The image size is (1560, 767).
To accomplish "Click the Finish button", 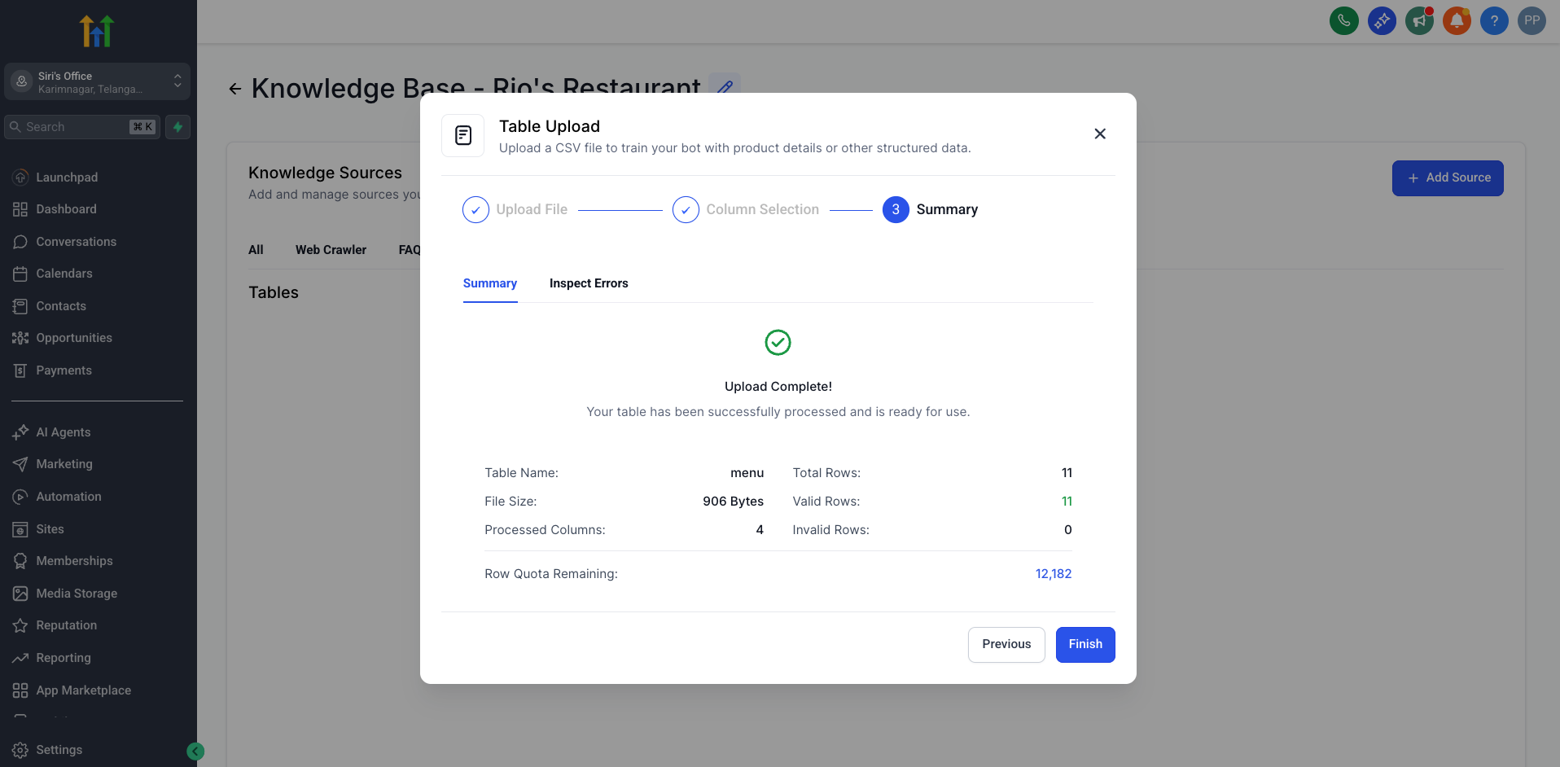I will click(1085, 644).
